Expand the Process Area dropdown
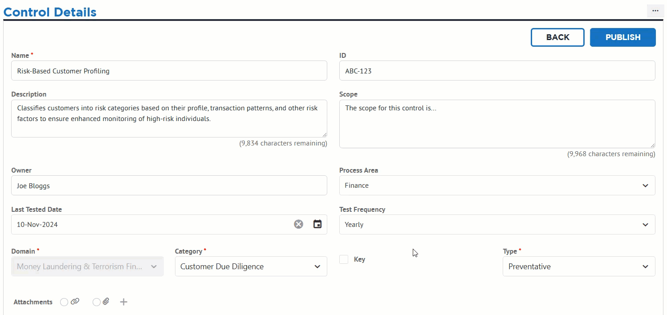667x315 pixels. tap(497, 186)
